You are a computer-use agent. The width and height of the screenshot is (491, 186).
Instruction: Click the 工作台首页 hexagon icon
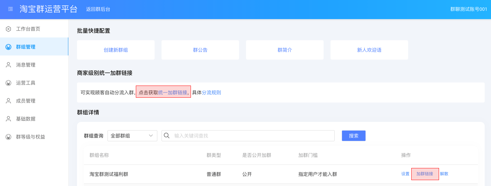(x=8, y=29)
